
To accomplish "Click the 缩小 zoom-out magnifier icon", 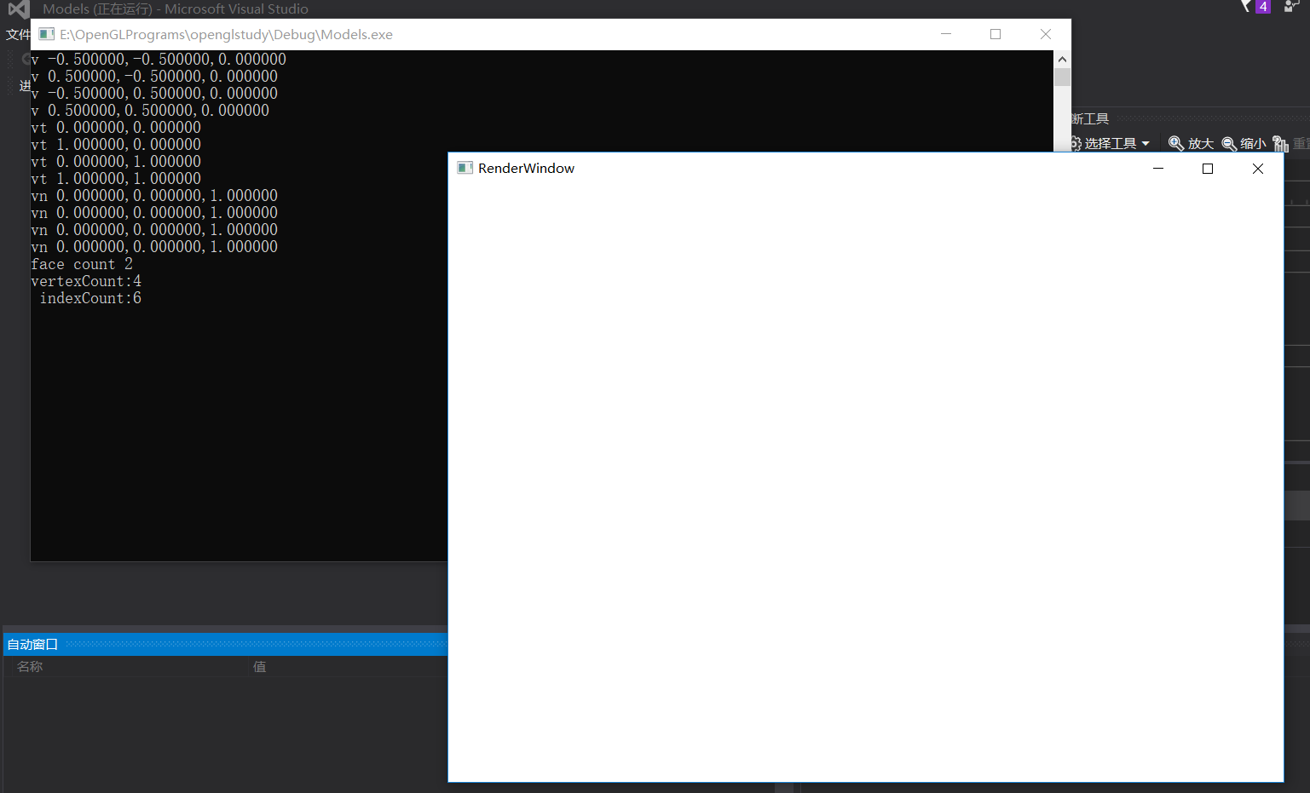I will coord(1229,143).
